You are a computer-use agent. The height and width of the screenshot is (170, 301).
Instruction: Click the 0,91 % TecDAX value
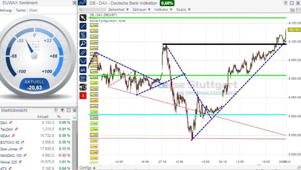(x=64, y=129)
